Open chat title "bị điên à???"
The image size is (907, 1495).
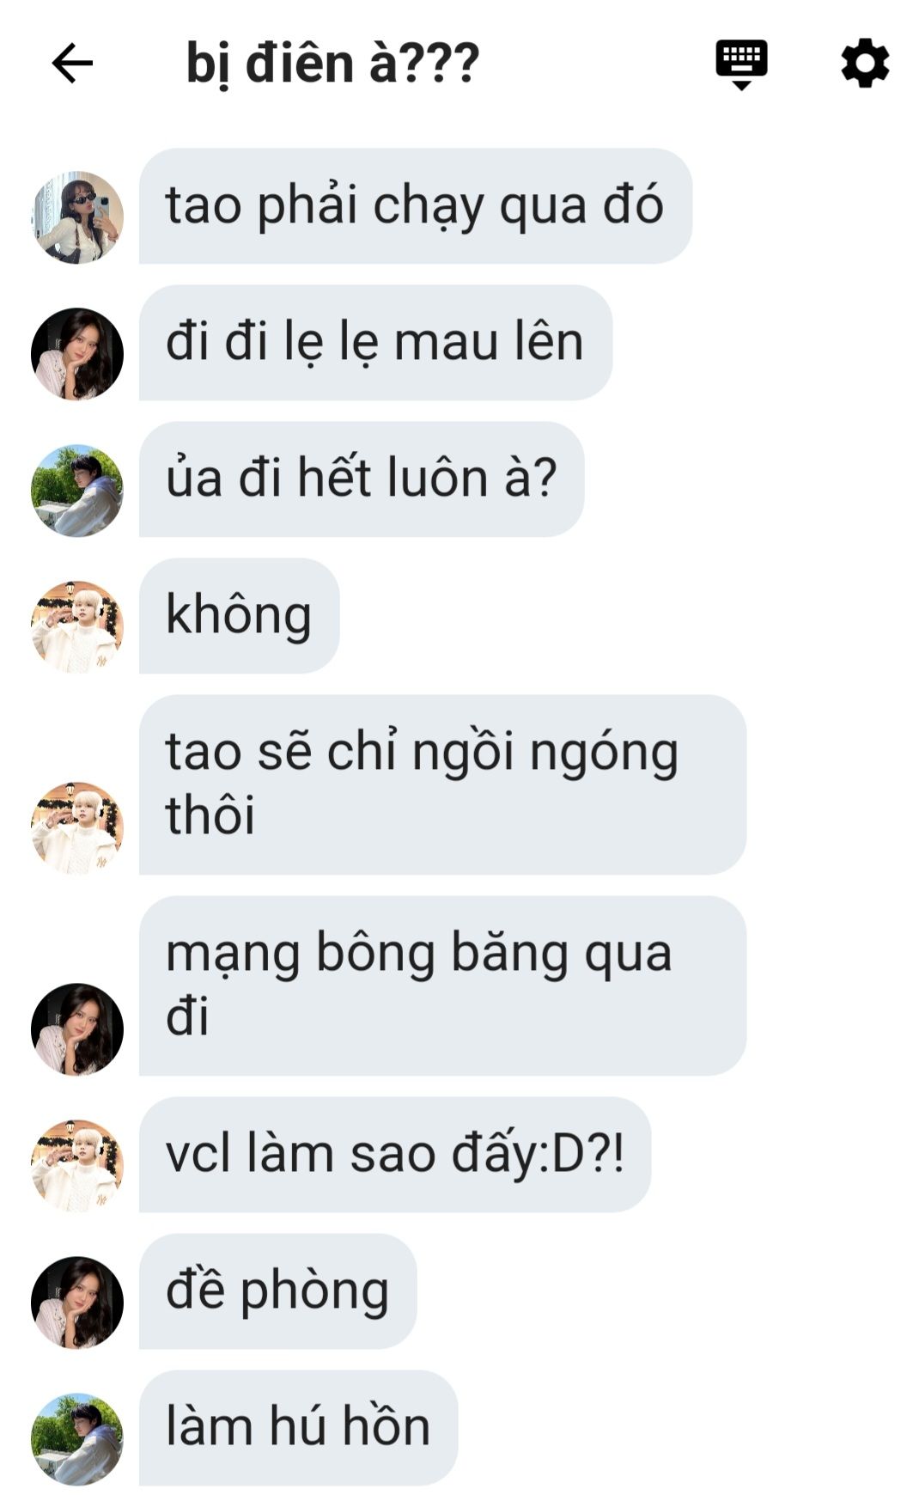tap(332, 64)
